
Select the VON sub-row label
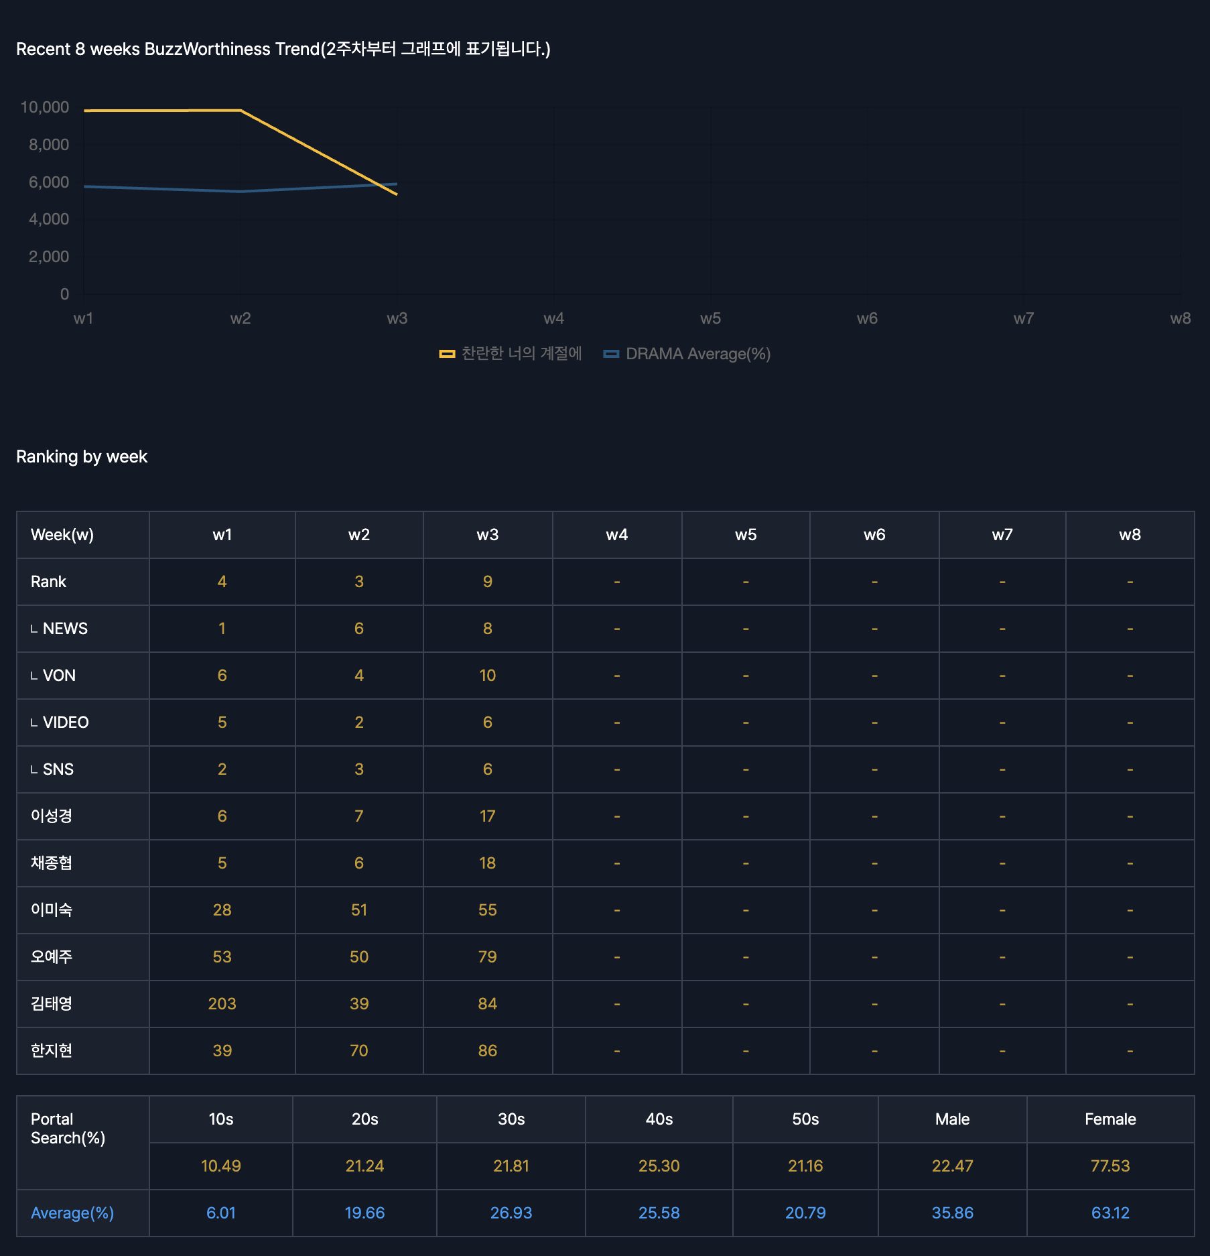click(59, 676)
